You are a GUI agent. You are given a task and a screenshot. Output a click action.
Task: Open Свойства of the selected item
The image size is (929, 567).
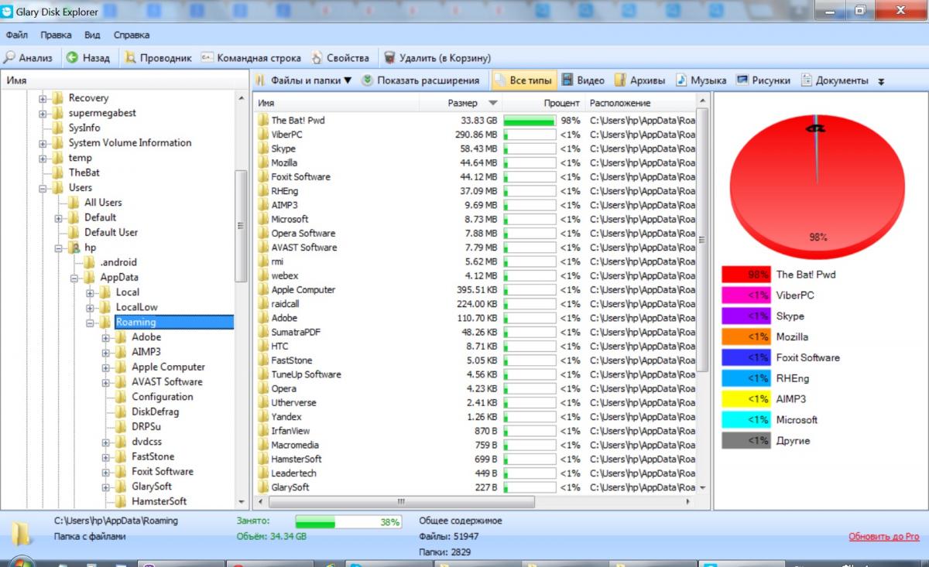tap(340, 58)
